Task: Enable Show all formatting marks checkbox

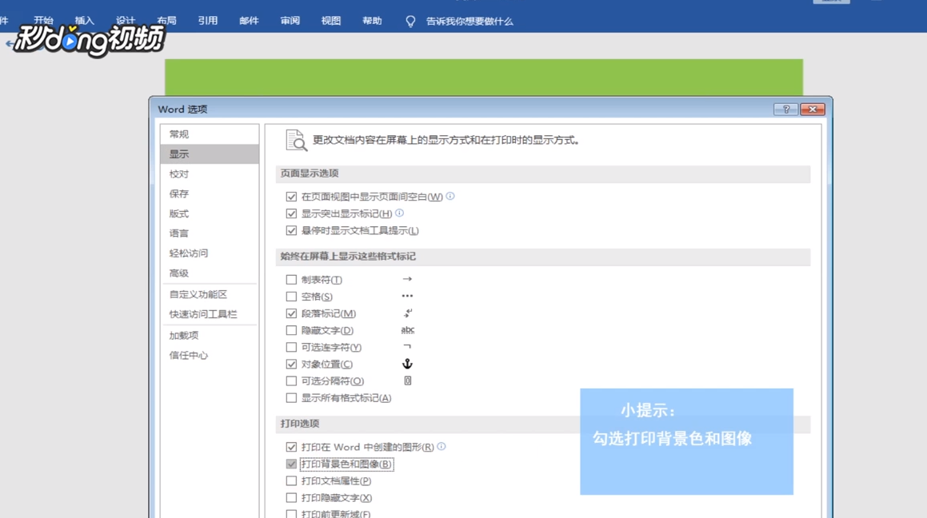Action: (x=291, y=398)
